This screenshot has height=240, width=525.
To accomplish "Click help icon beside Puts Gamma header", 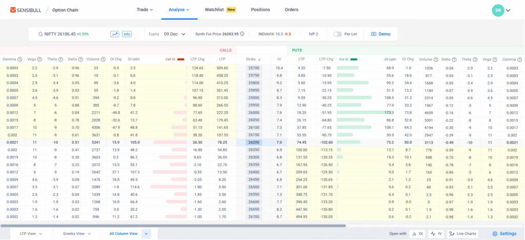I will pos(519,59).
